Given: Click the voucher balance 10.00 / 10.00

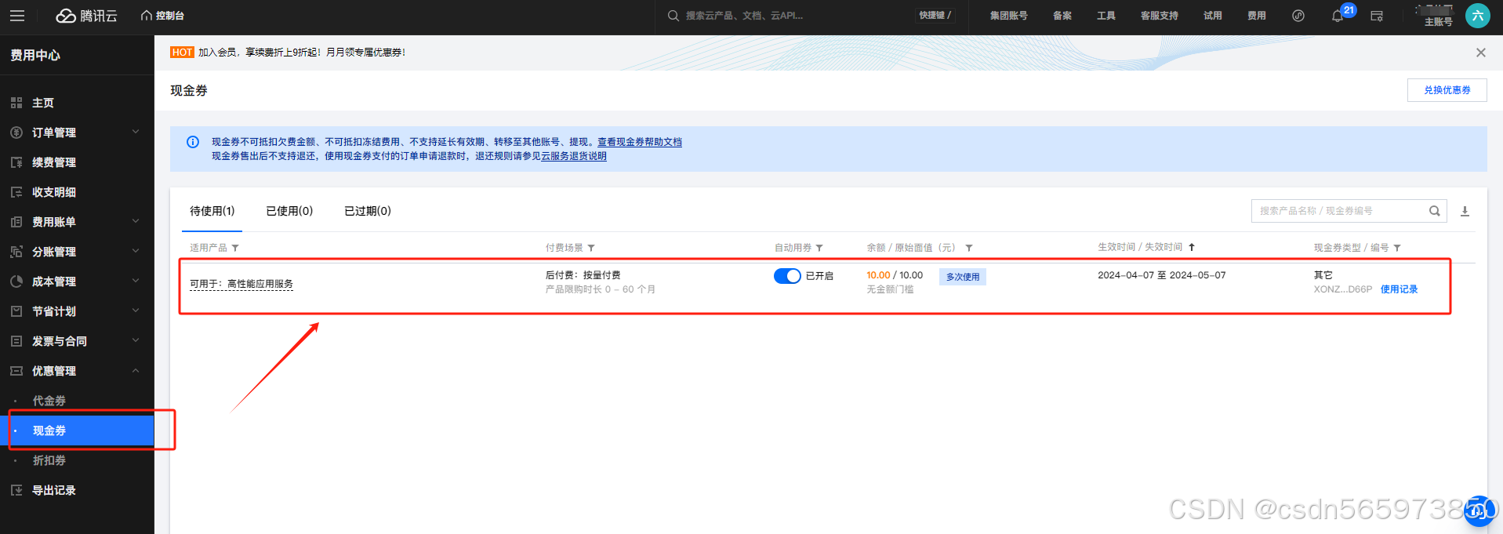Looking at the screenshot, I should click(895, 275).
